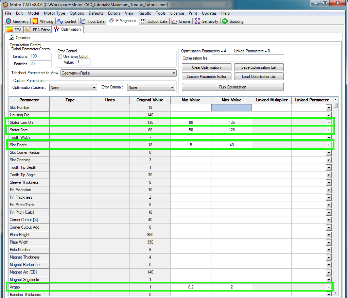
Task: Open the Licence menu
Action: click(177, 13)
